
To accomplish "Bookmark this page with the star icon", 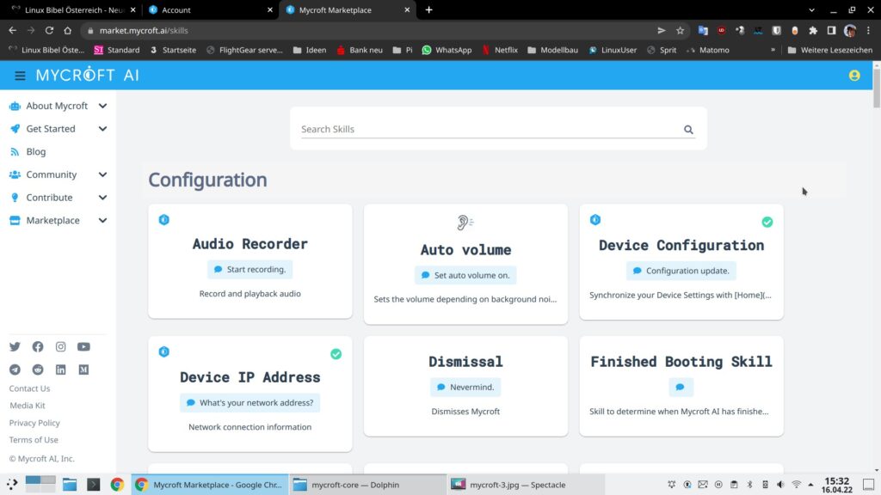I will [x=680, y=30].
